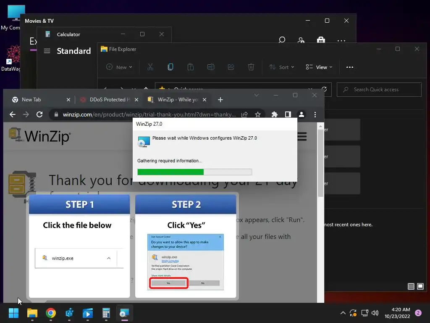Go back in Chrome browser
The width and height of the screenshot is (430, 323).
13,114
